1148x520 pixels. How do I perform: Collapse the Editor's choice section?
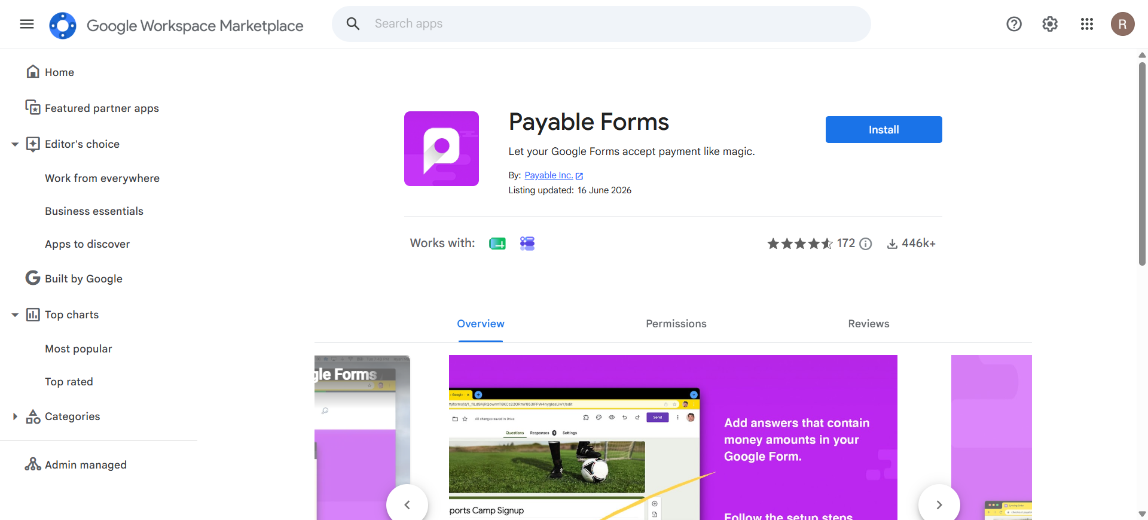coord(15,144)
